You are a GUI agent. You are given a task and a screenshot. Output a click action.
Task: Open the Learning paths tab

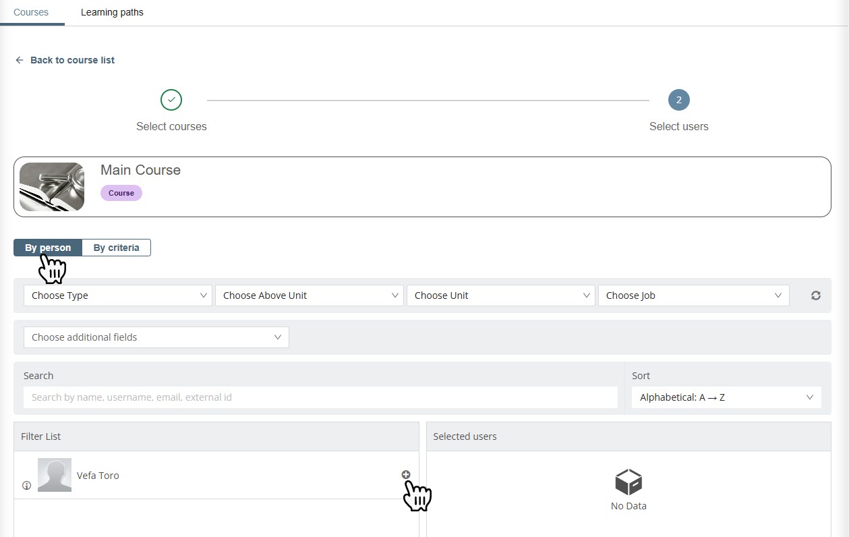tap(112, 12)
